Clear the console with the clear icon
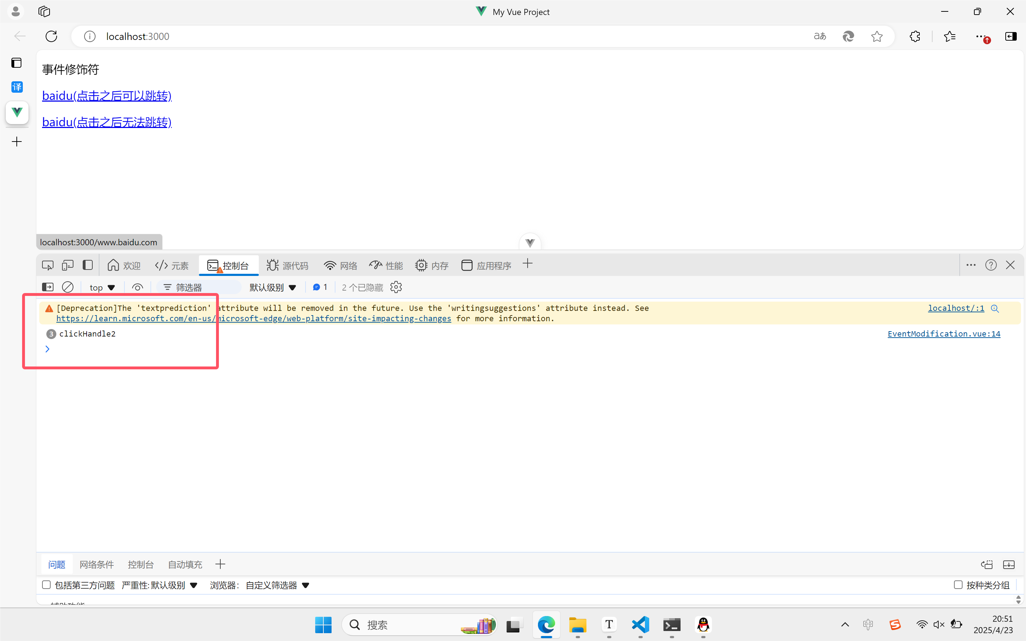The image size is (1026, 641). pyautogui.click(x=68, y=287)
